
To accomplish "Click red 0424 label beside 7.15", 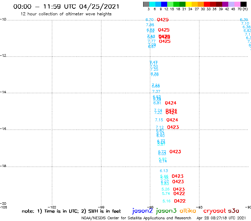I will pyautogui.click(x=172, y=120).
